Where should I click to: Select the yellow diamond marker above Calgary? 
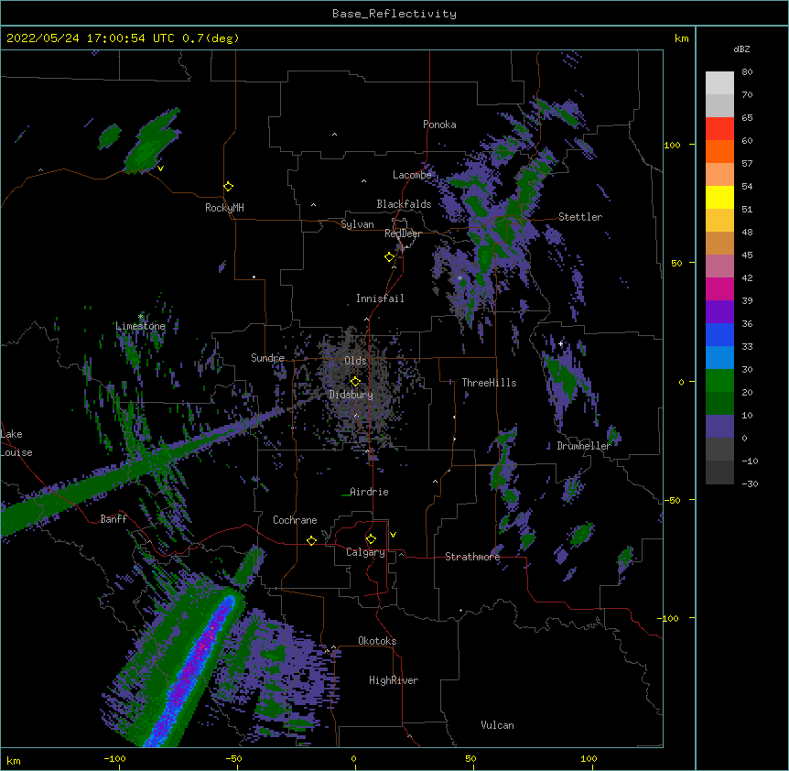tap(371, 539)
